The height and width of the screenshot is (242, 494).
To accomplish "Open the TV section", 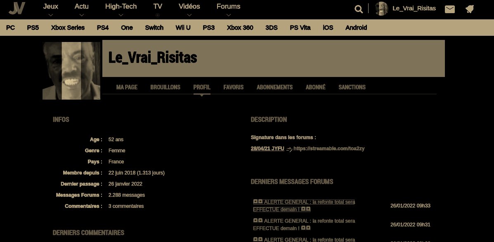I will pos(158,6).
